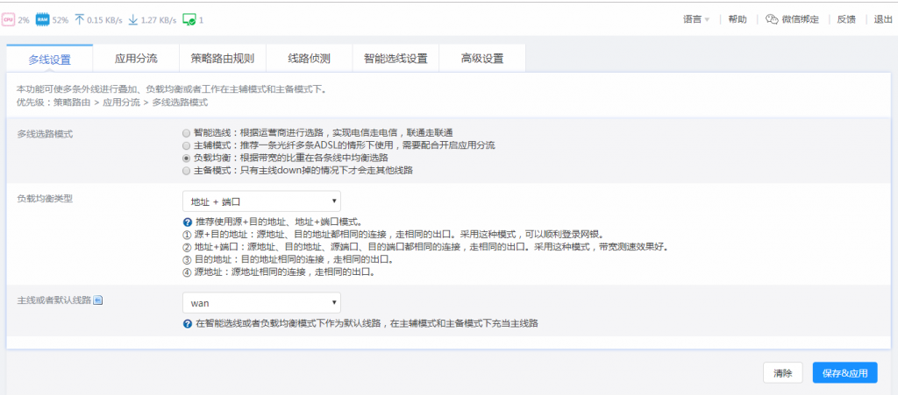Screen dimensions: 898x395
Task: Click the download speed arrow icon
Action: pos(133,18)
